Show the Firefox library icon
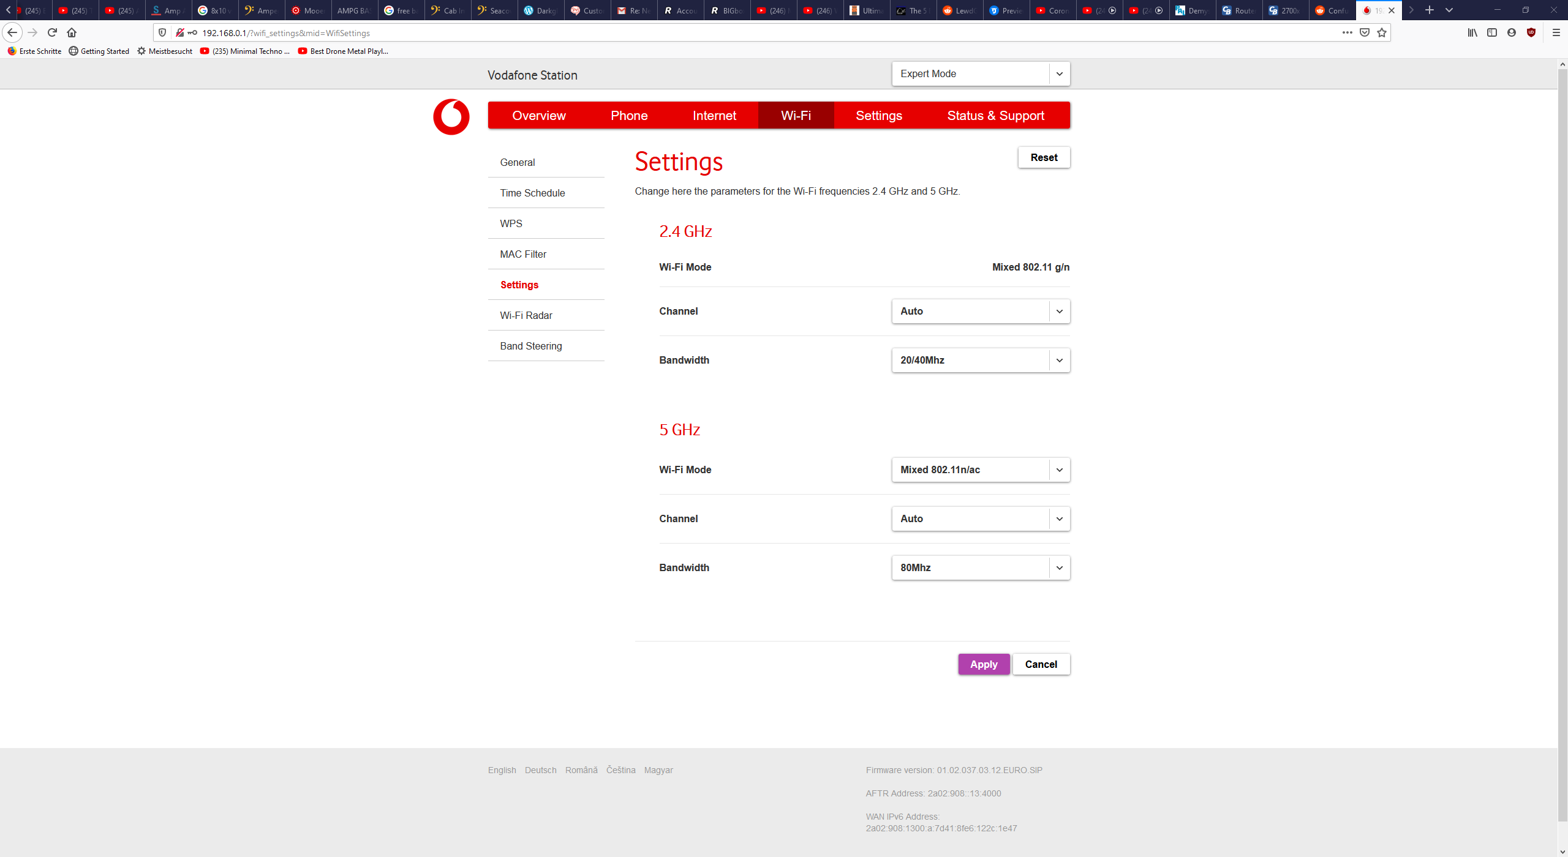The image size is (1568, 857). coord(1472,32)
